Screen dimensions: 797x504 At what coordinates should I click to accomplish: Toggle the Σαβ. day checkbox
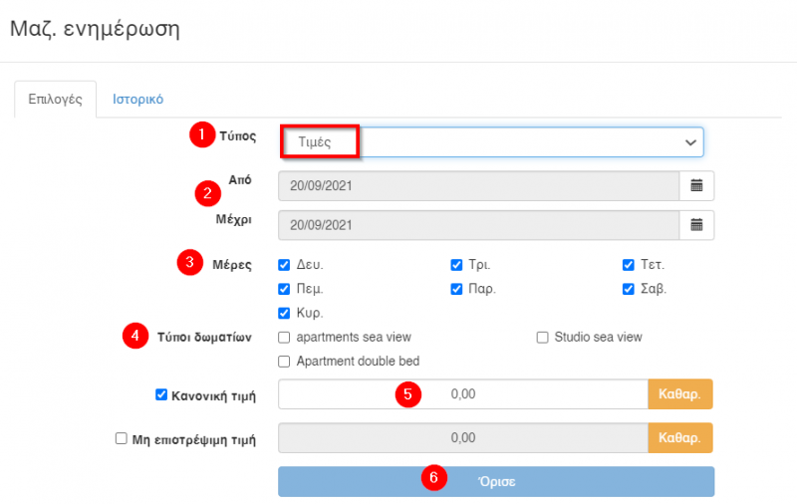(629, 289)
